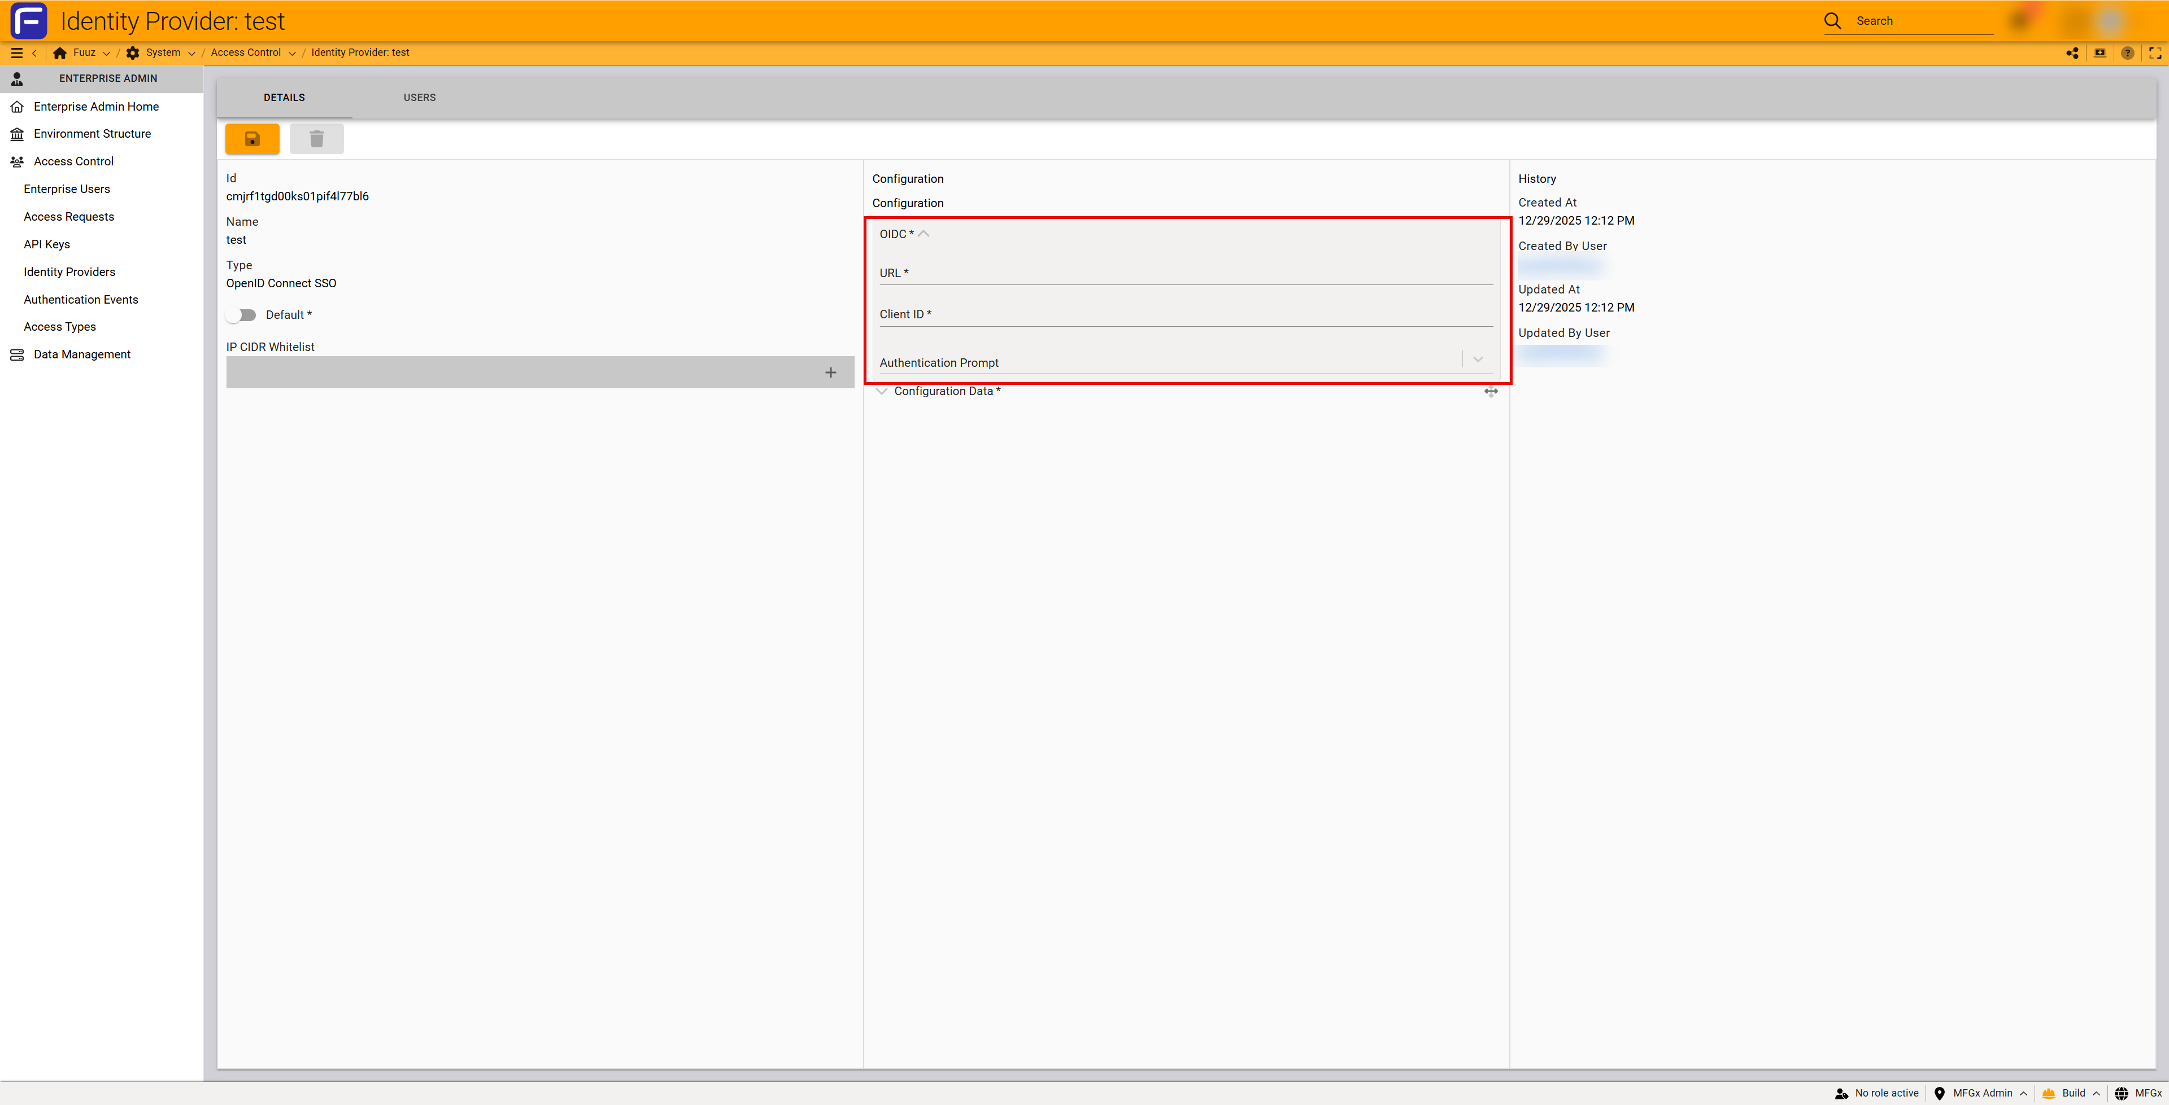Viewport: 2169px width, 1105px height.
Task: Open Environment Structure page
Action: (x=93, y=134)
